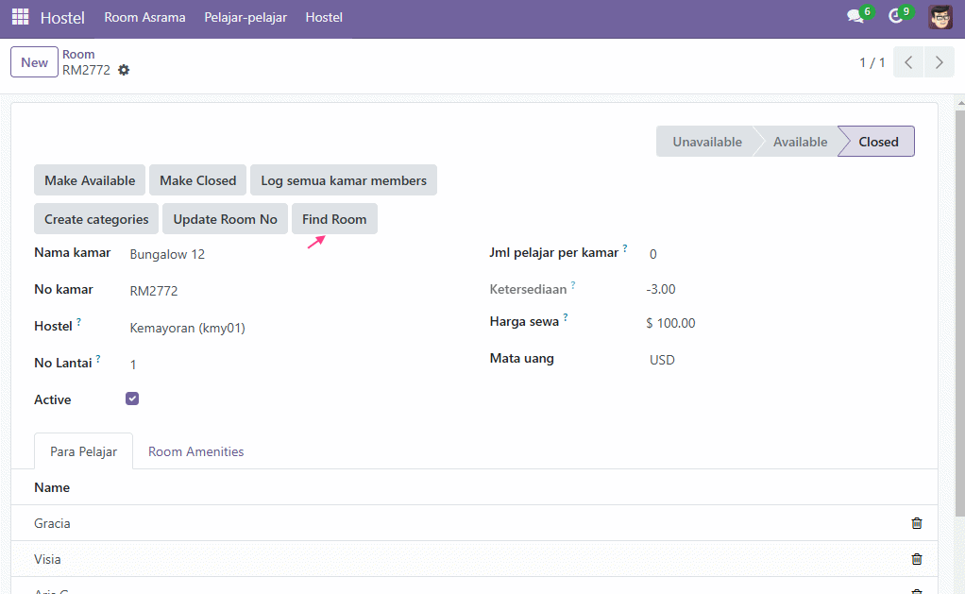Image resolution: width=965 pixels, height=594 pixels.
Task: Switch to Room Amenities tab
Action: pyautogui.click(x=195, y=451)
